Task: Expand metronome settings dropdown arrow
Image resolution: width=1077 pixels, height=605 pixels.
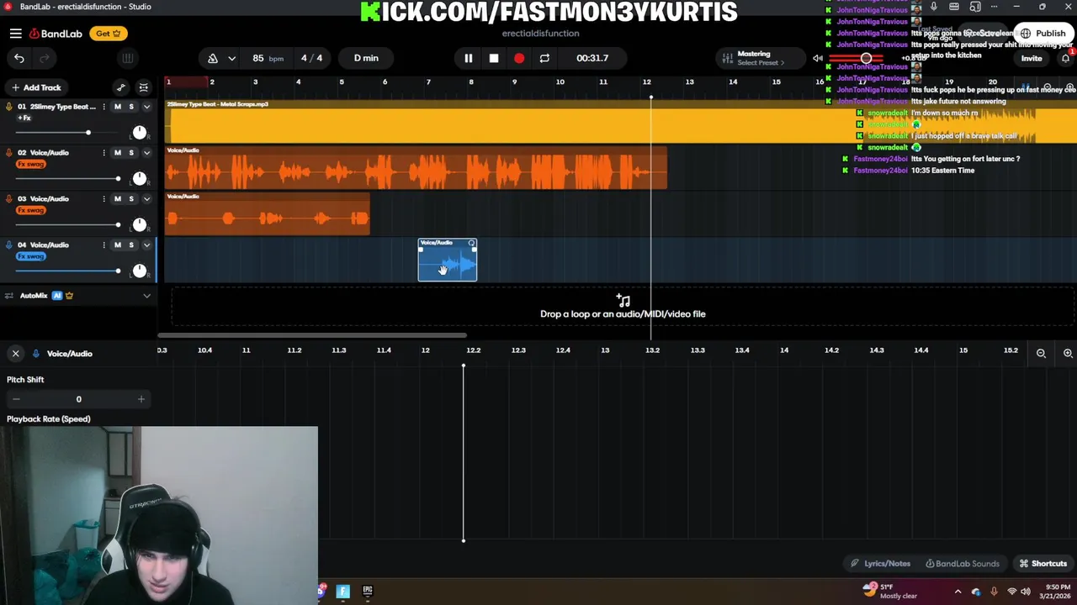Action: tap(231, 58)
